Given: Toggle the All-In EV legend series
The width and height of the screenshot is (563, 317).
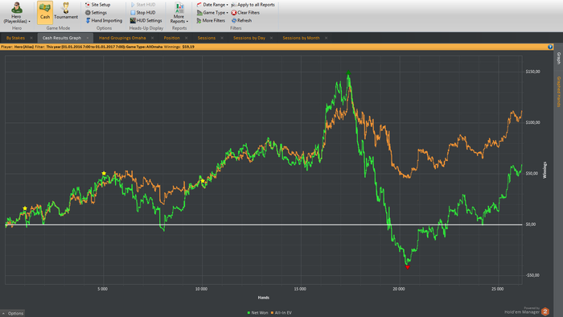Looking at the screenshot, I should point(281,313).
